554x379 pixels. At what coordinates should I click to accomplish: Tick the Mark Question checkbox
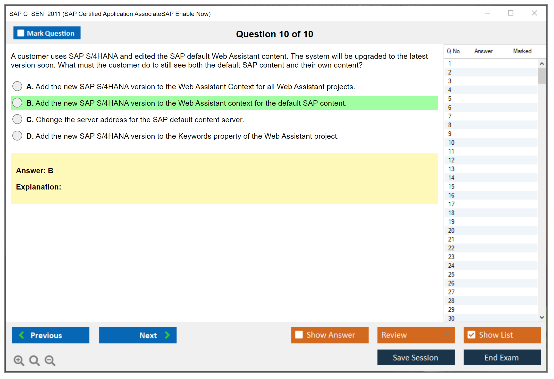21,33
